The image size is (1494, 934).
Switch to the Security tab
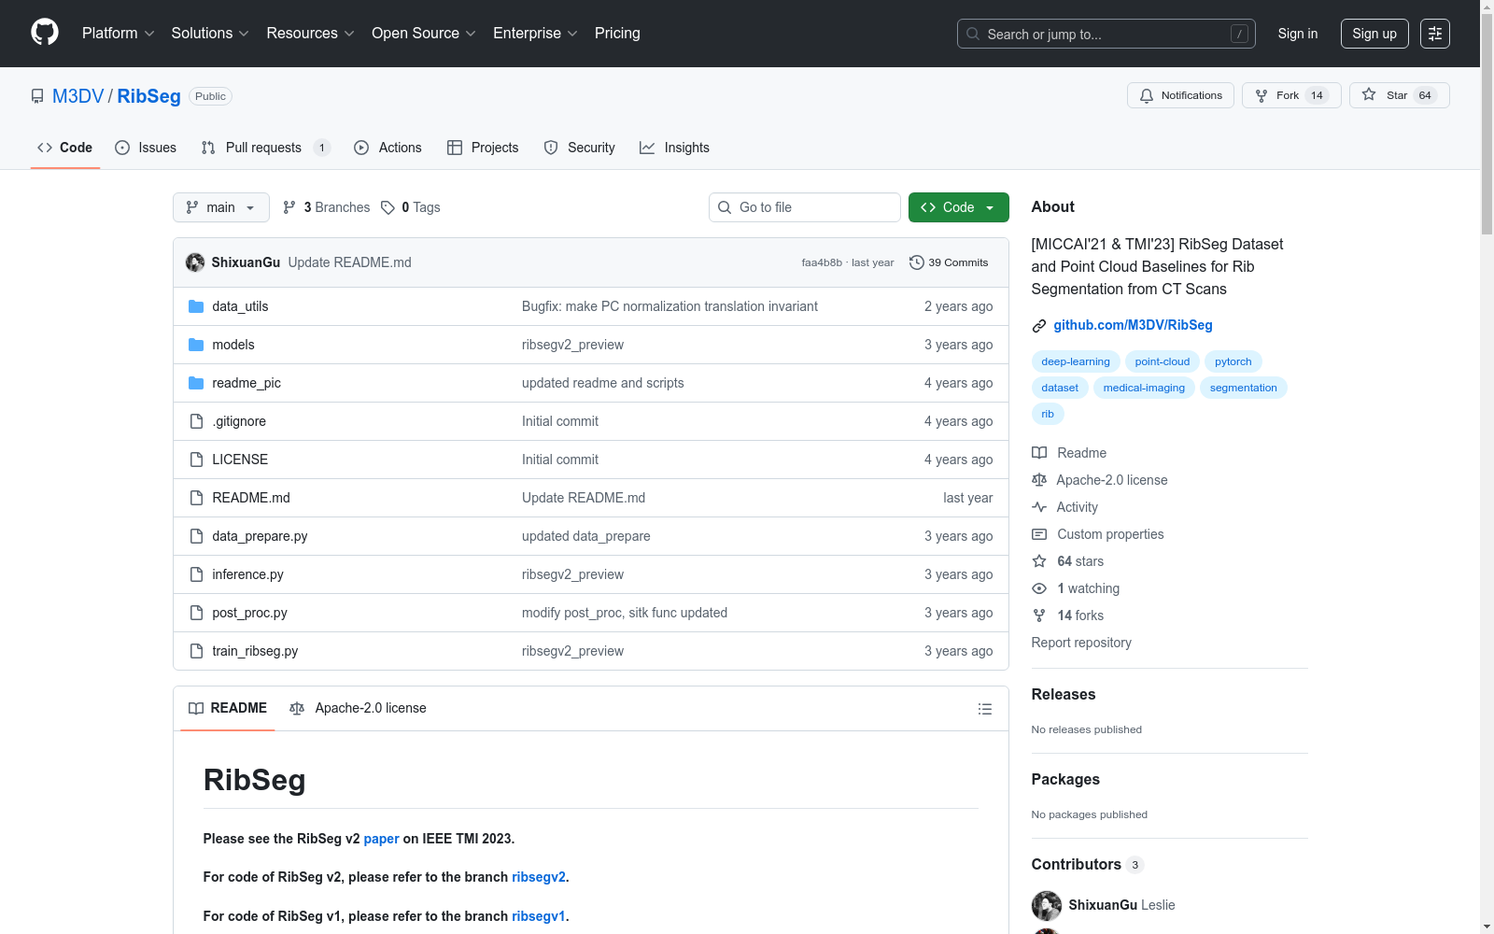(580, 148)
